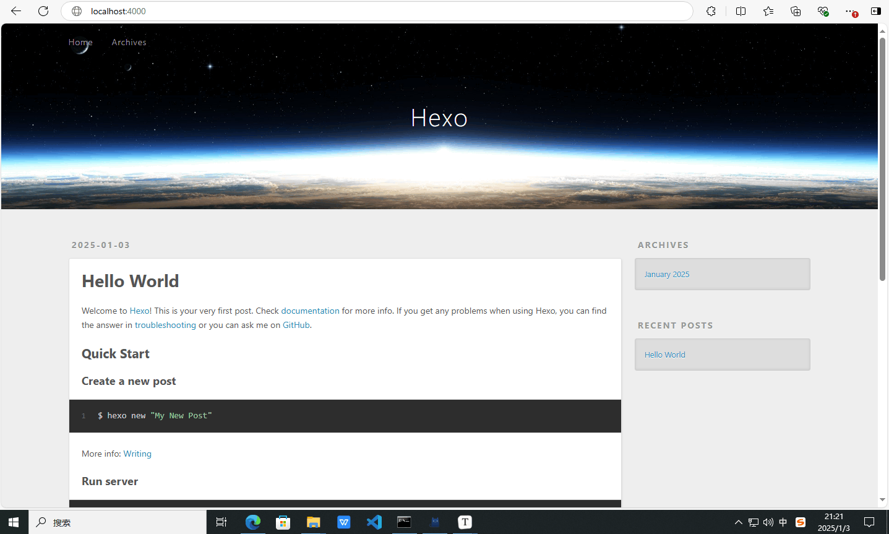Screen dimensions: 889x534
Task: Toggle Chinese input mode indicator
Action: point(783,522)
